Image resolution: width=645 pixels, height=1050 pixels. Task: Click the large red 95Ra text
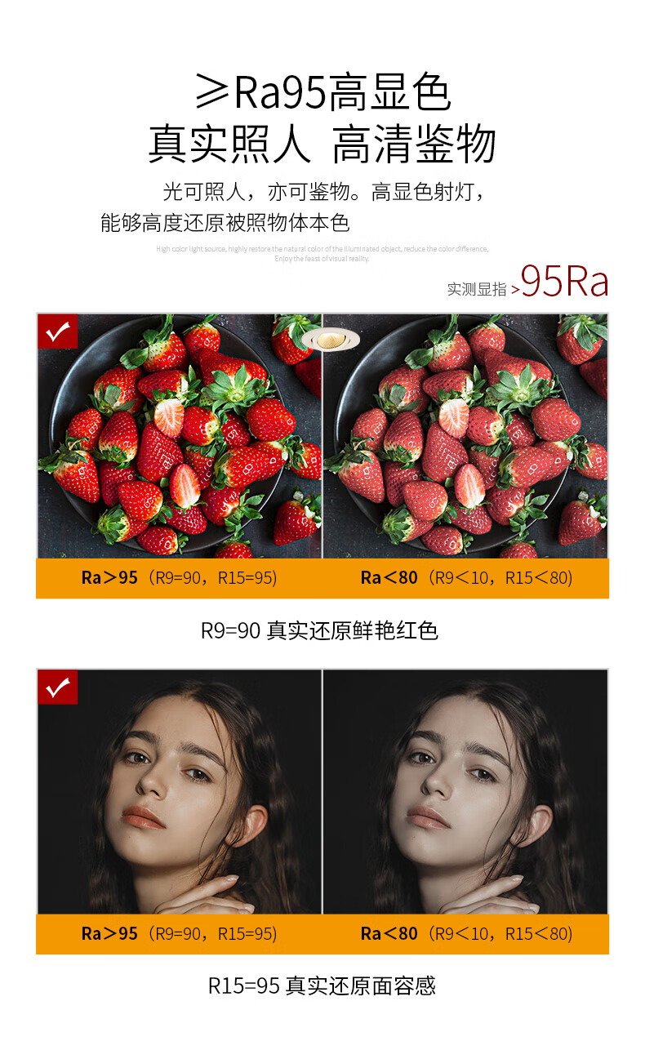point(565,282)
